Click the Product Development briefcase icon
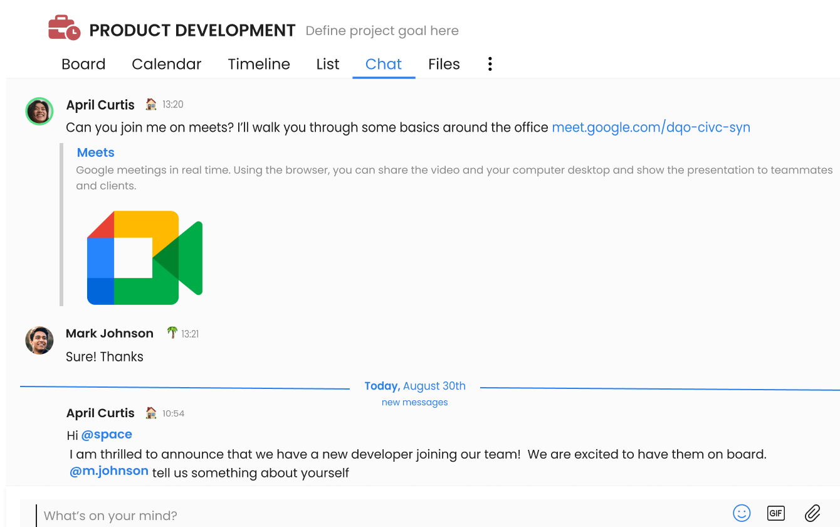The height and width of the screenshot is (527, 840). click(65, 28)
